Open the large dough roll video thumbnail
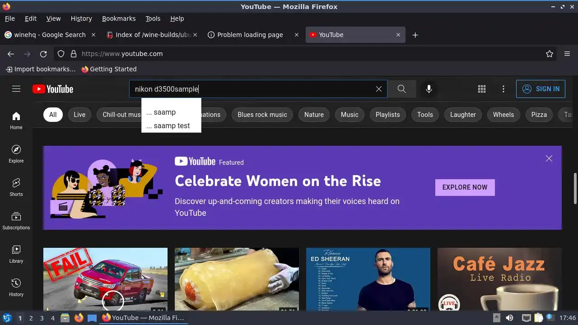Screen dimensions: 578x325 tap(237, 279)
